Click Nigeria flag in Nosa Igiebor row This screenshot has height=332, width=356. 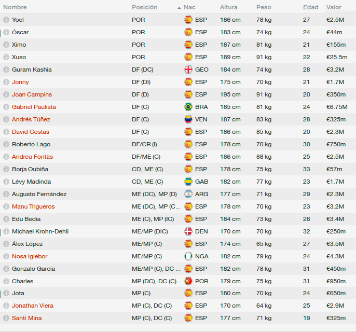pyautogui.click(x=188, y=256)
